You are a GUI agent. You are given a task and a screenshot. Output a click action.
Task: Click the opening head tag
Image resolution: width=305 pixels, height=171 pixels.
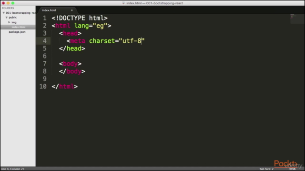coord(70,33)
